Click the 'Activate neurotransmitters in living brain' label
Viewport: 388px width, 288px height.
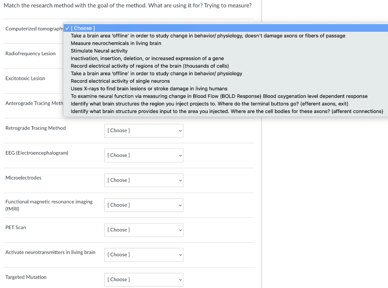(x=50, y=252)
